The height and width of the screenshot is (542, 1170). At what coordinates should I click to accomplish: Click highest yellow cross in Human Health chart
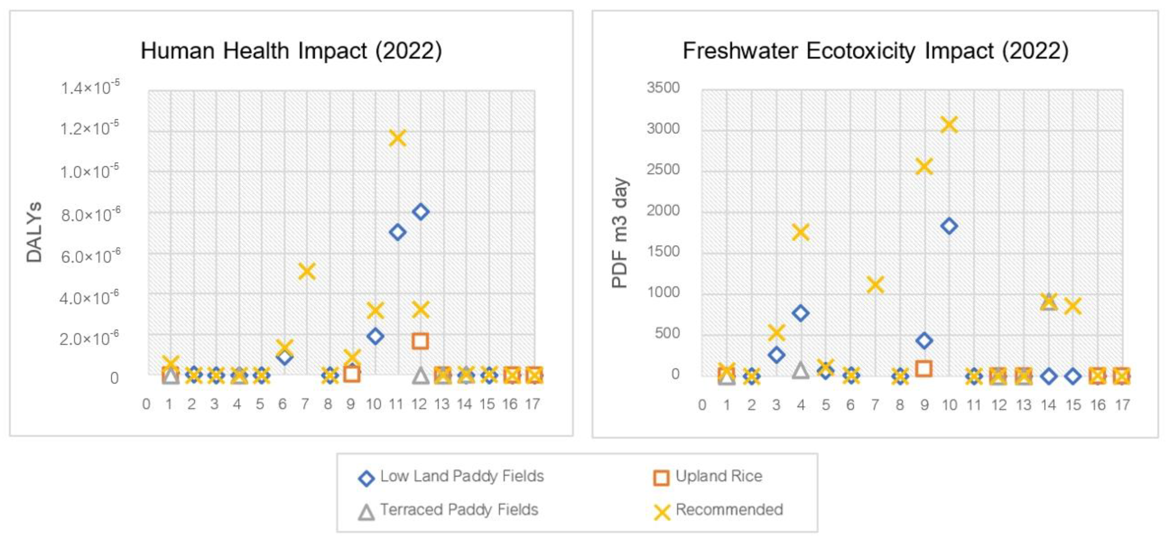pyautogui.click(x=398, y=138)
